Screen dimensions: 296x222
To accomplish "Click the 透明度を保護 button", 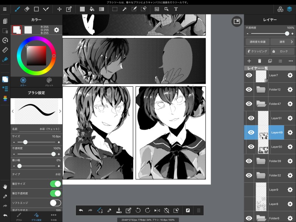I will pyautogui.click(x=258, y=42).
